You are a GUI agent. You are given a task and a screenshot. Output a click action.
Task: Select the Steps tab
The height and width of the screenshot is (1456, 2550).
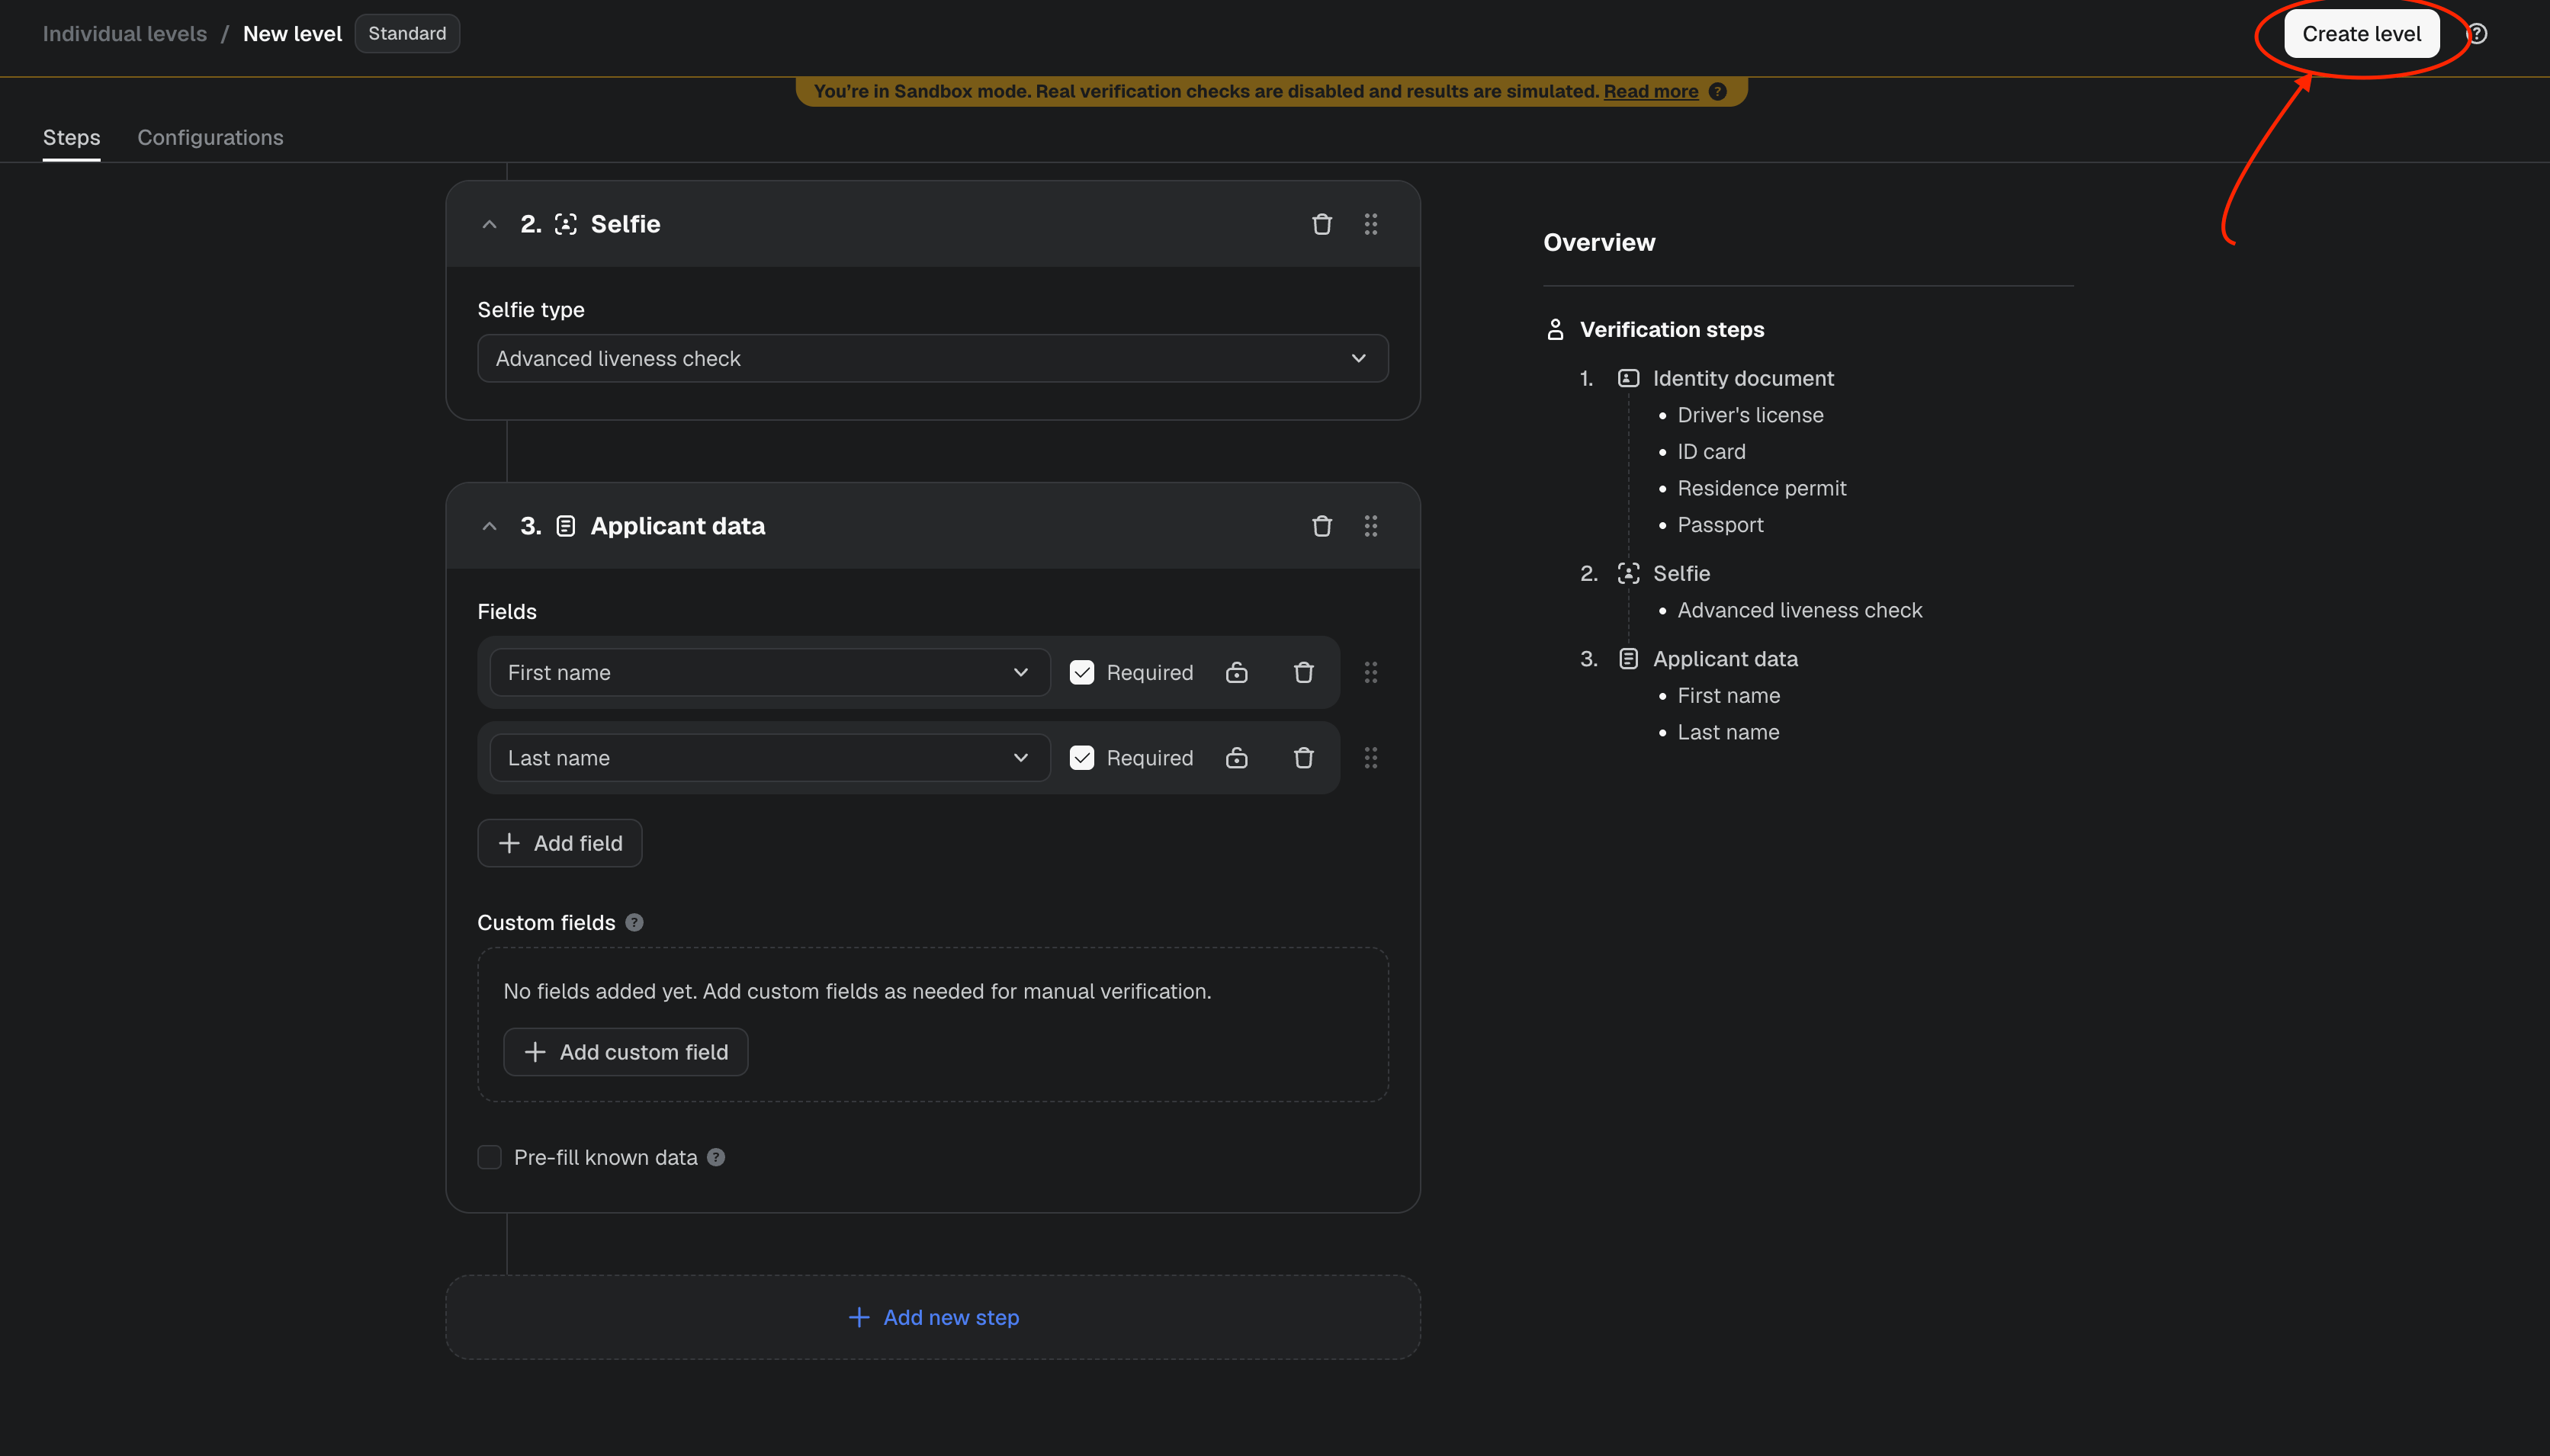click(x=71, y=138)
